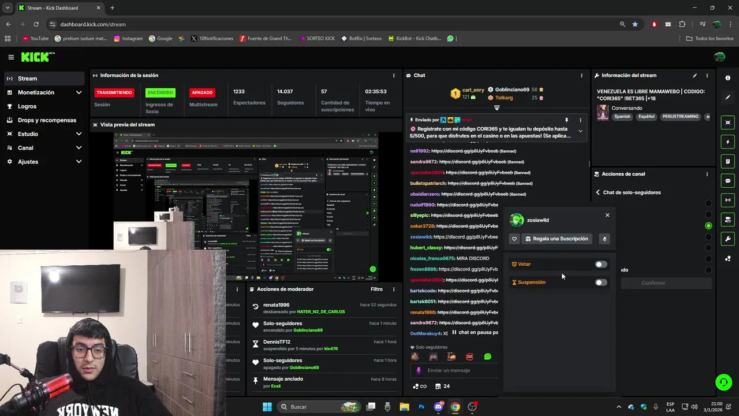Click username hubert_classy in chat
The height and width of the screenshot is (416, 739).
tap(426, 248)
